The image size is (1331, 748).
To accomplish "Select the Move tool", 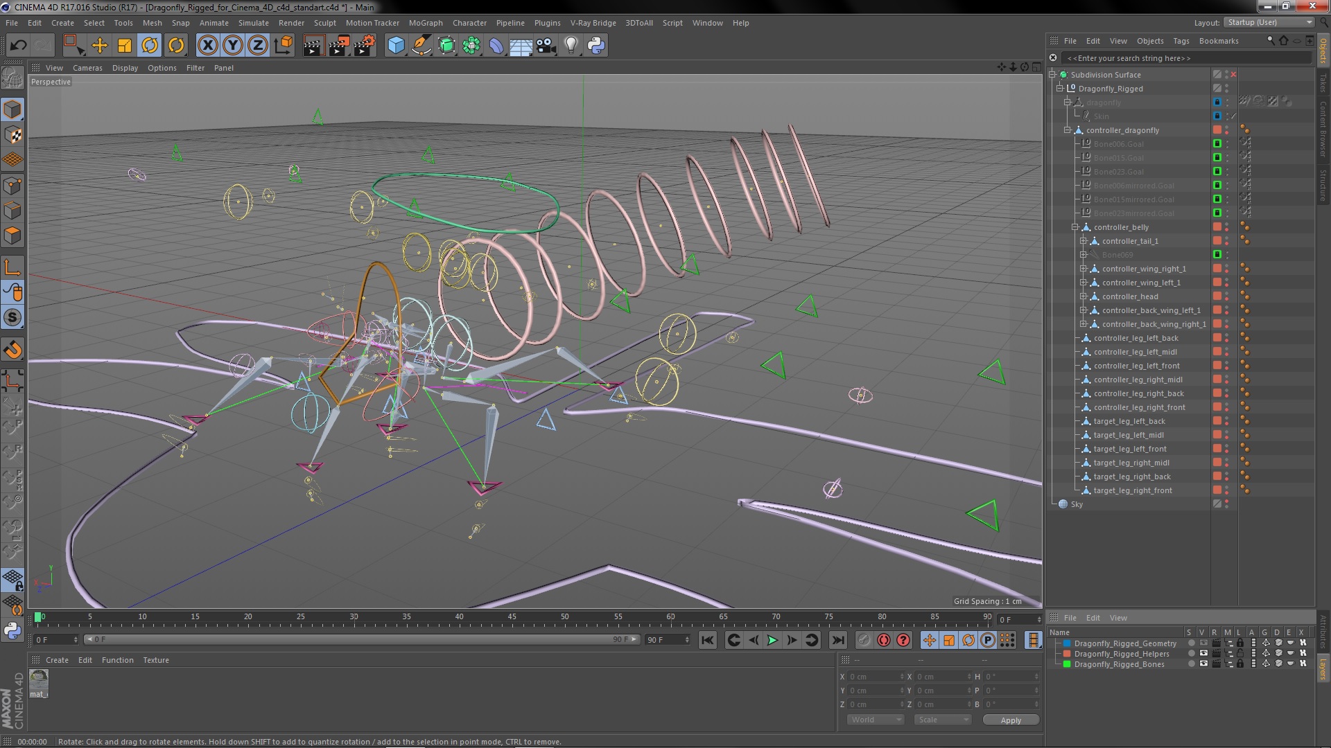I will pyautogui.click(x=100, y=46).
